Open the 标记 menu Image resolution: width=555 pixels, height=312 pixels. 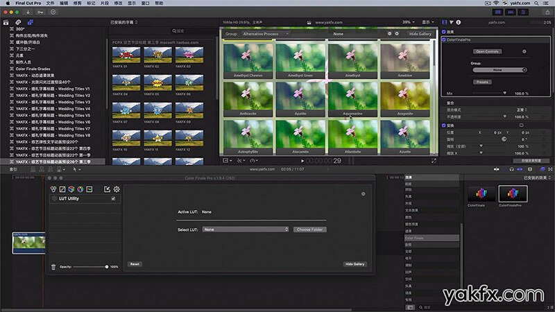pos(91,3)
